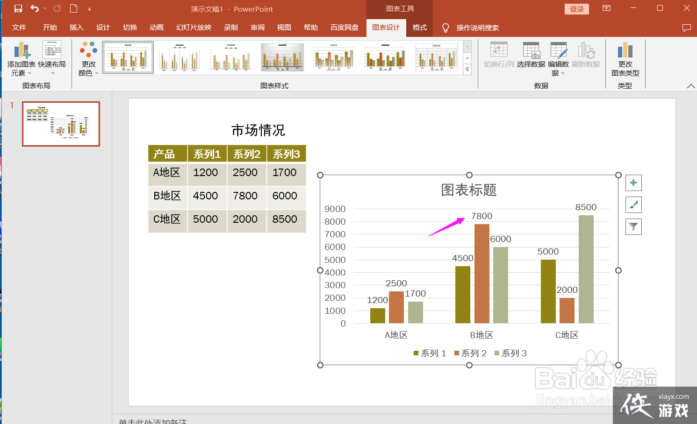697x424 pixels.
Task: Open the comments speech bubble icon
Action: click(687, 28)
